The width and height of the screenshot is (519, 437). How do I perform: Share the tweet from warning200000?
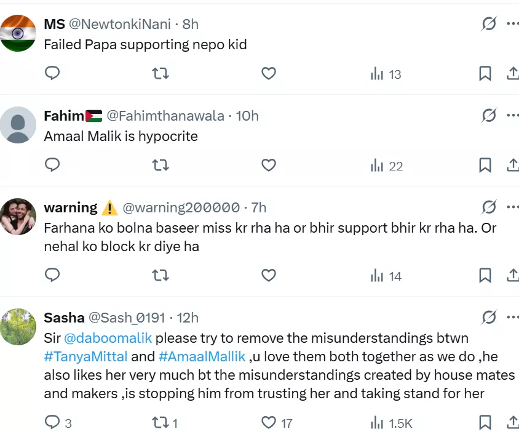pos(512,276)
